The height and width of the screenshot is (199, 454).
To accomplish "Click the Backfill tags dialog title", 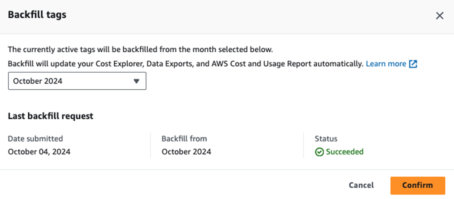I will point(37,15).
